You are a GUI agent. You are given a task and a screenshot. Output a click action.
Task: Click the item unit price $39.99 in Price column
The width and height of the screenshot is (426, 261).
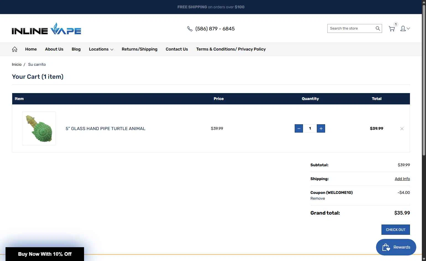coord(217,128)
